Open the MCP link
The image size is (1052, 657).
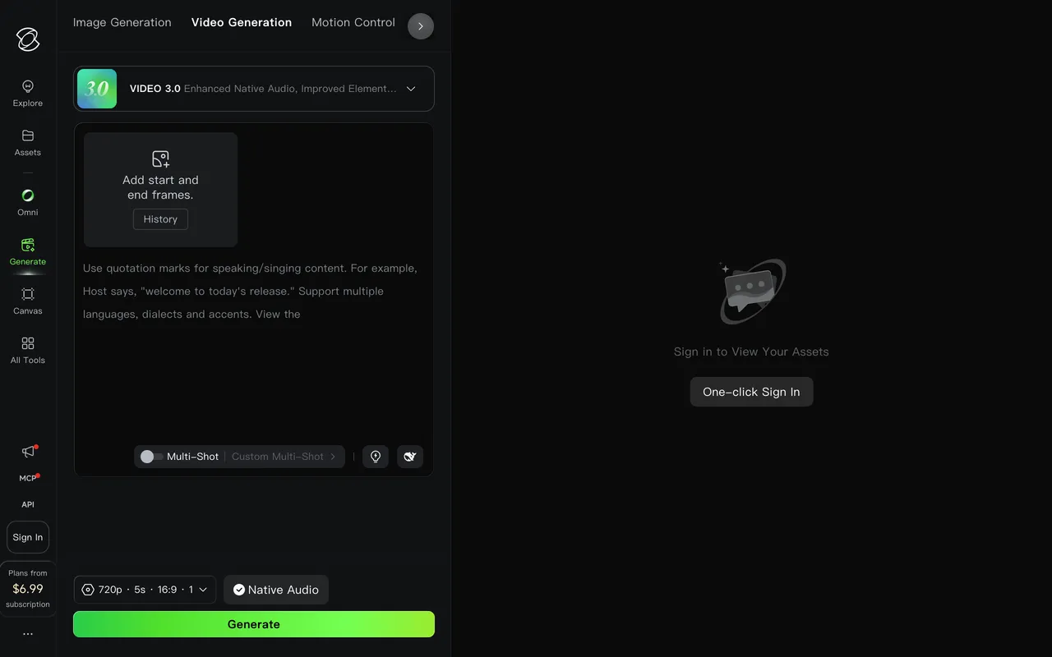click(28, 478)
